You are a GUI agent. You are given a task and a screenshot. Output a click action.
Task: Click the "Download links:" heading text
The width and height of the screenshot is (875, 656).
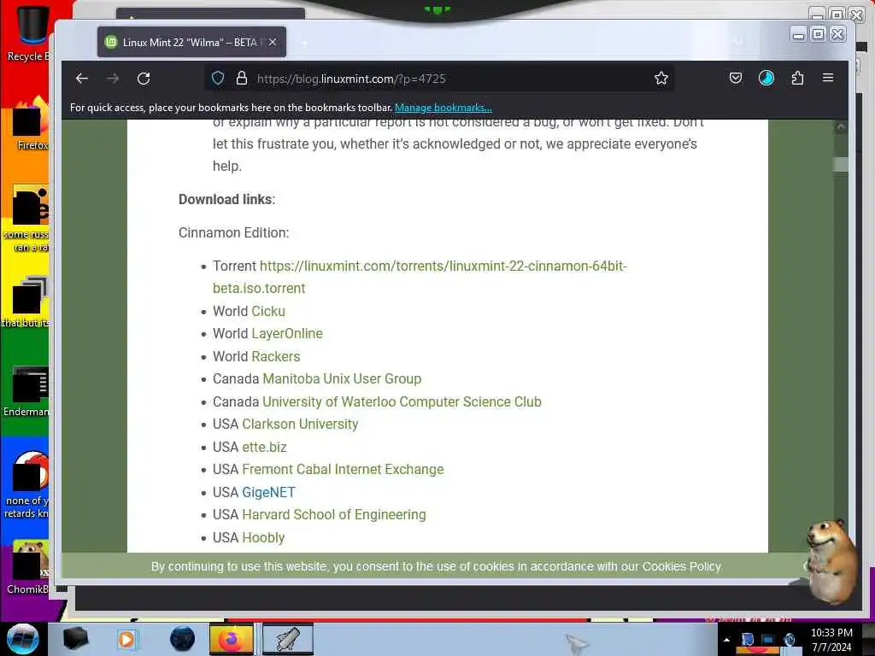click(x=226, y=199)
